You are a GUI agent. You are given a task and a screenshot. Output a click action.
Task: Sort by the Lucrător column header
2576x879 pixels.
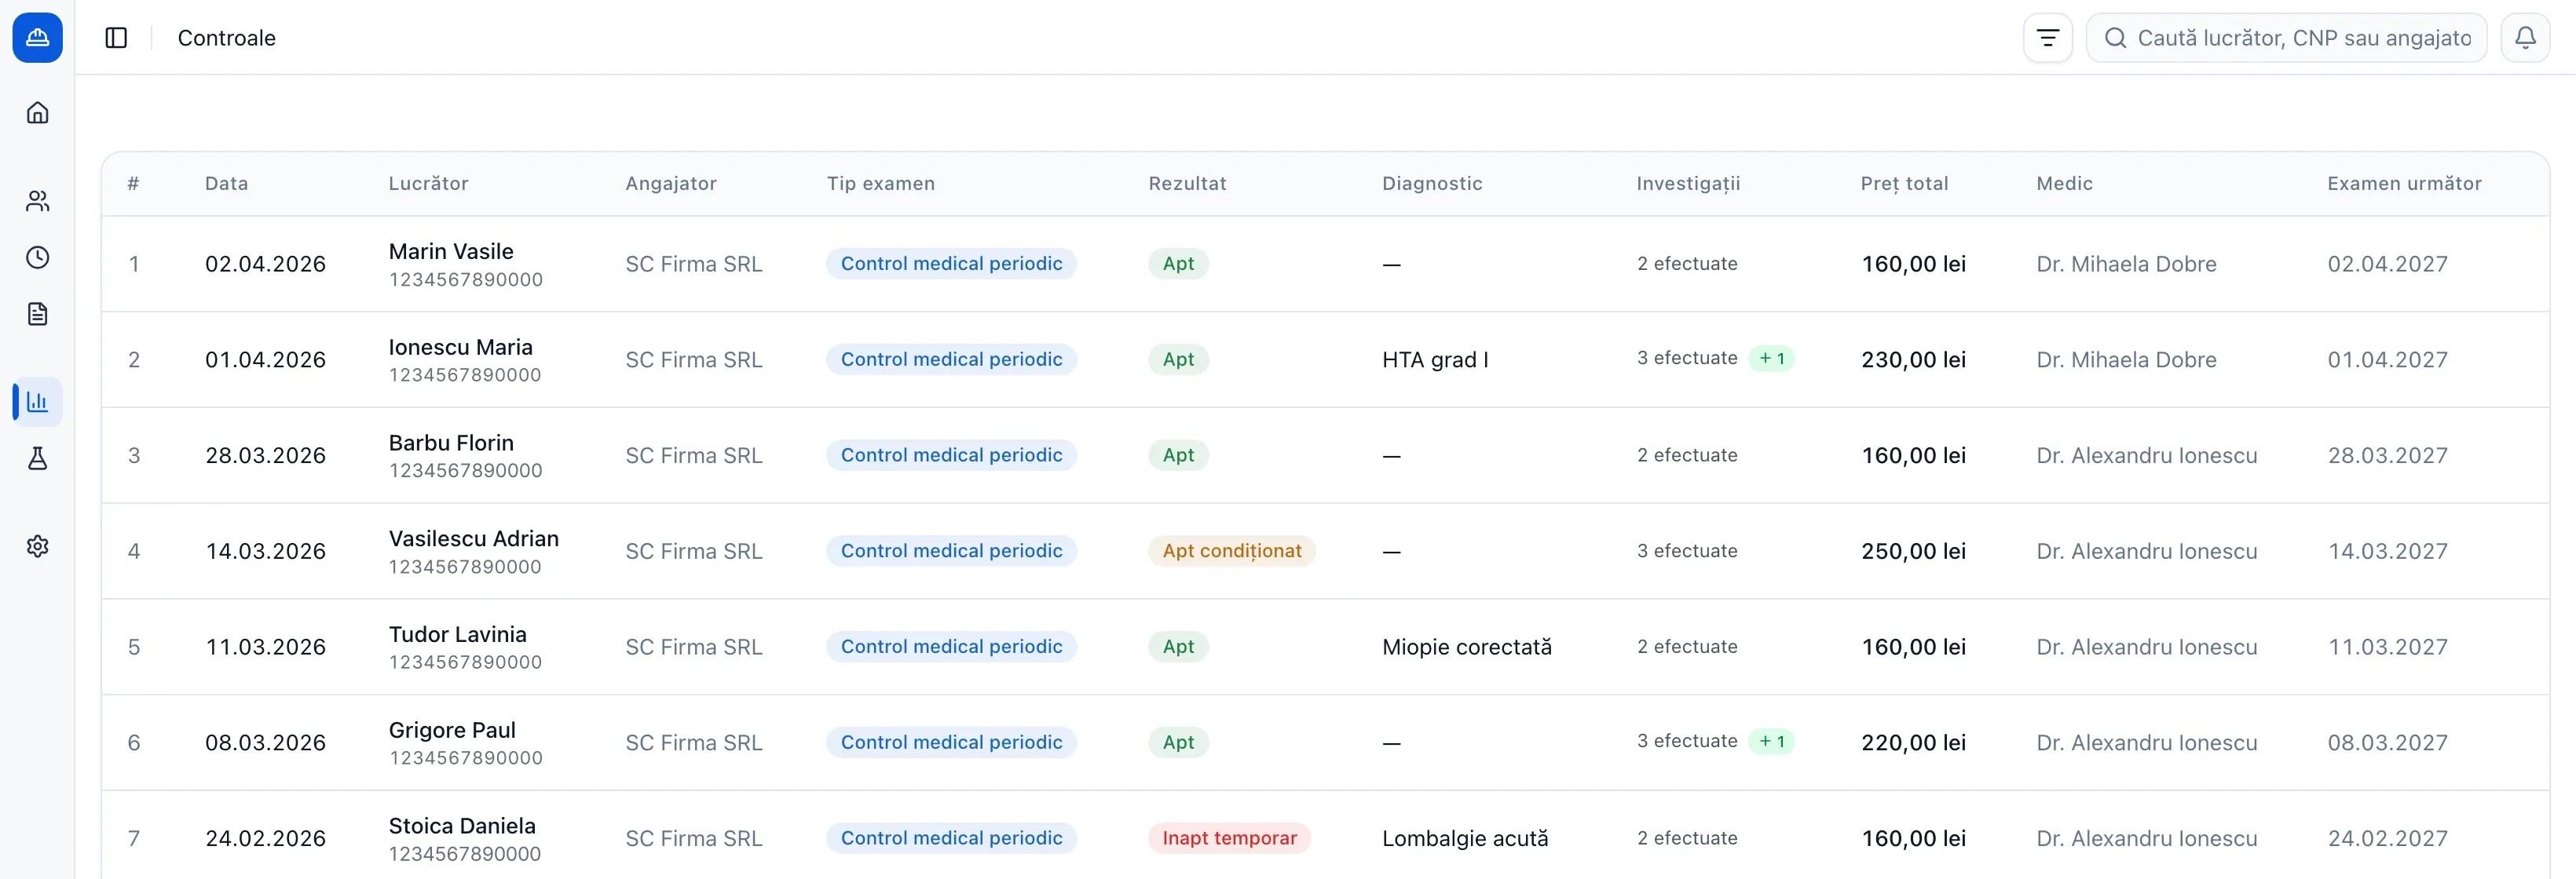tap(428, 184)
